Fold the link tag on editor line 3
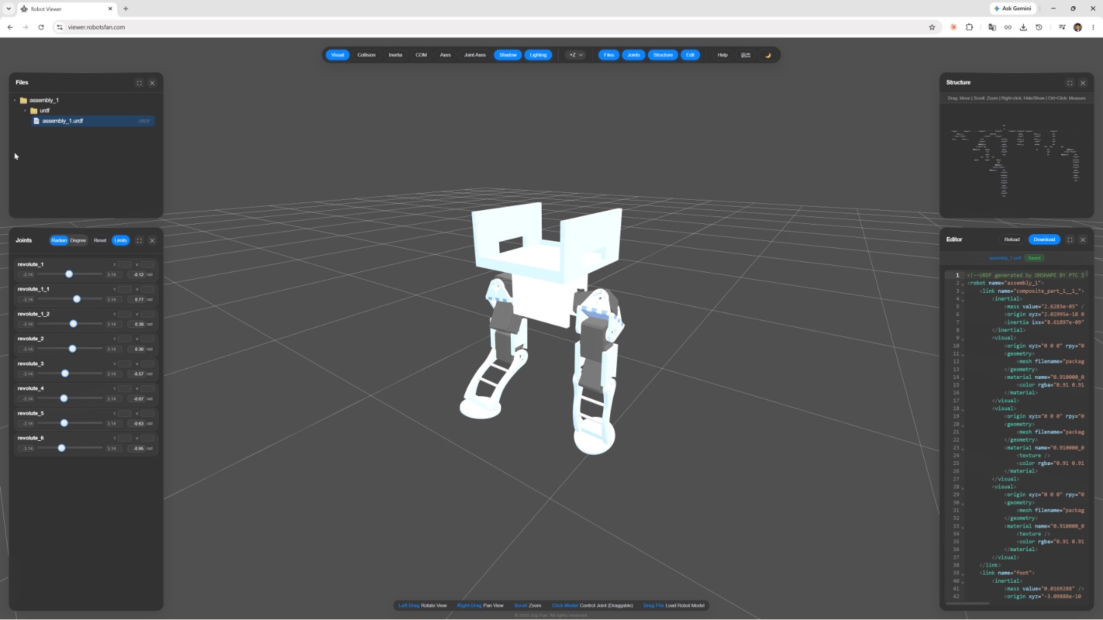Screen dimensions: 1103x620 pos(963,291)
